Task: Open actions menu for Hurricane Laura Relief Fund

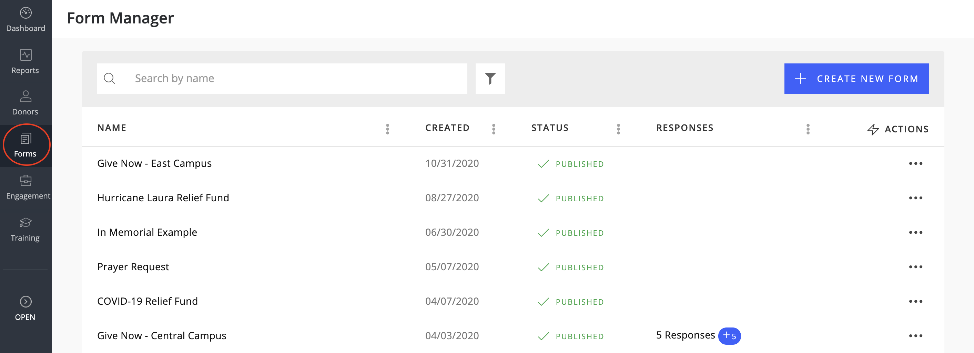Action: point(915,198)
